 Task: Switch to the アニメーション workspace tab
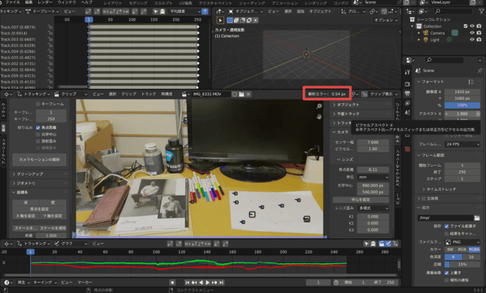(285, 3)
